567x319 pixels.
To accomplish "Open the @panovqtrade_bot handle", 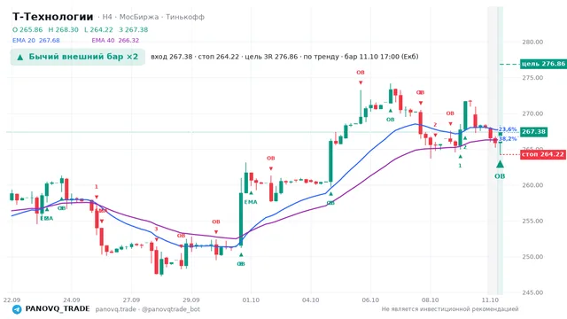I will [171, 309].
